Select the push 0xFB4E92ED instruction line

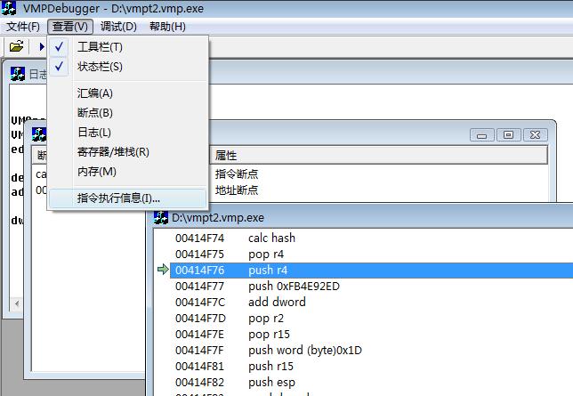point(371,287)
